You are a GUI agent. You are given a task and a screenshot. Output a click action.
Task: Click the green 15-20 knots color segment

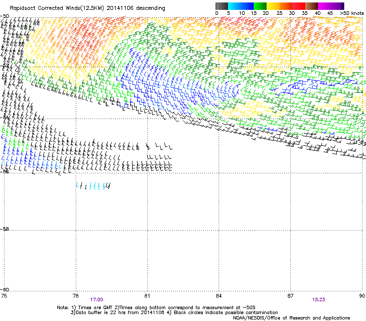260,6
